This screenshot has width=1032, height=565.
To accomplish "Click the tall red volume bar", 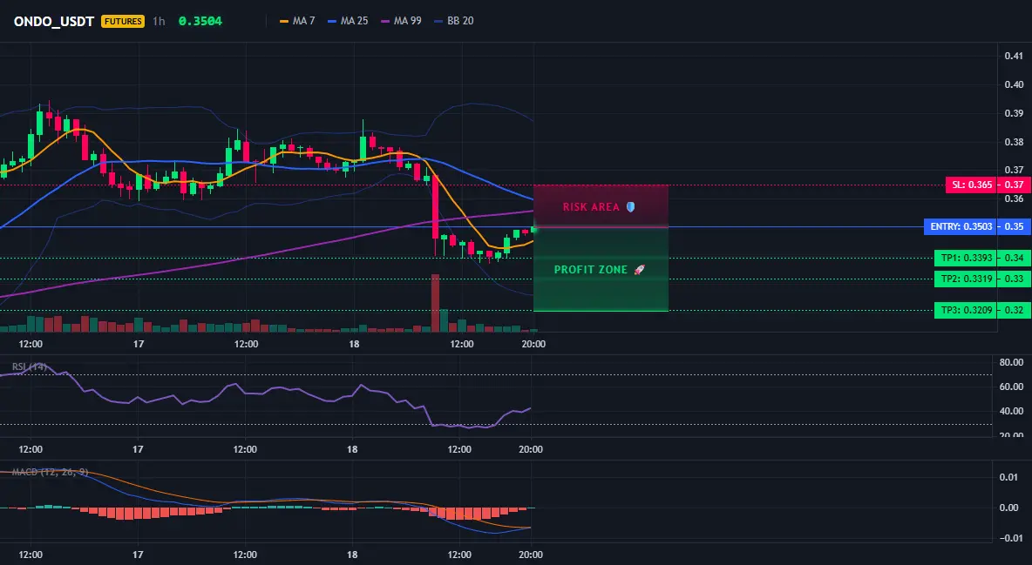I will click(435, 303).
